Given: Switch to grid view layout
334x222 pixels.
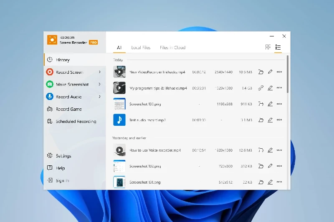Looking at the screenshot, I should (x=268, y=47).
